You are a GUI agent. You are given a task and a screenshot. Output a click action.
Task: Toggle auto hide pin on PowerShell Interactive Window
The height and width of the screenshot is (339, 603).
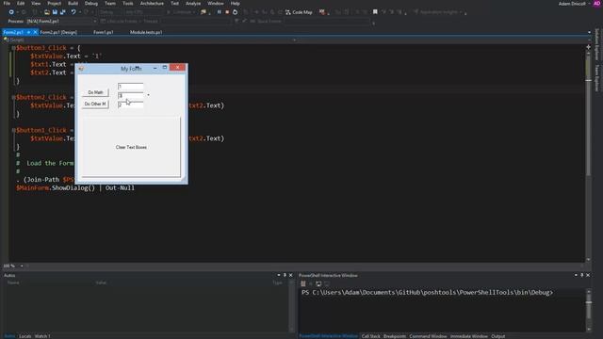click(582, 275)
